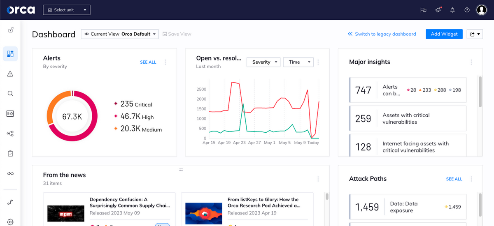494x226 pixels.
Task: Open the Select unit dropdown
Action: 67,10
